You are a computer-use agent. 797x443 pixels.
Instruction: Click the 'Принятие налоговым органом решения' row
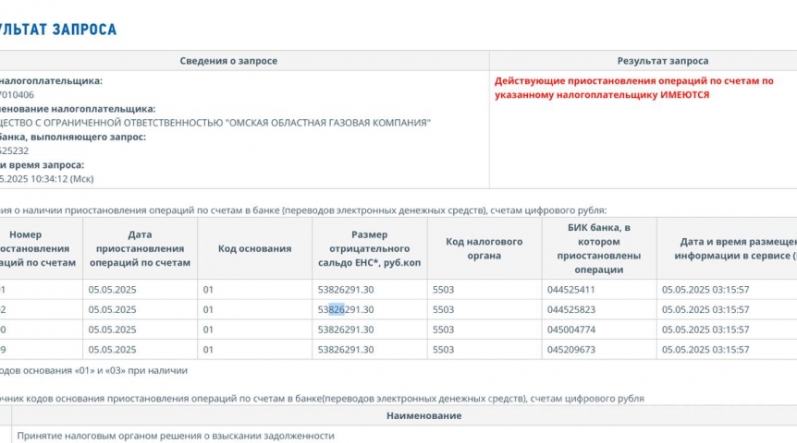point(176,435)
